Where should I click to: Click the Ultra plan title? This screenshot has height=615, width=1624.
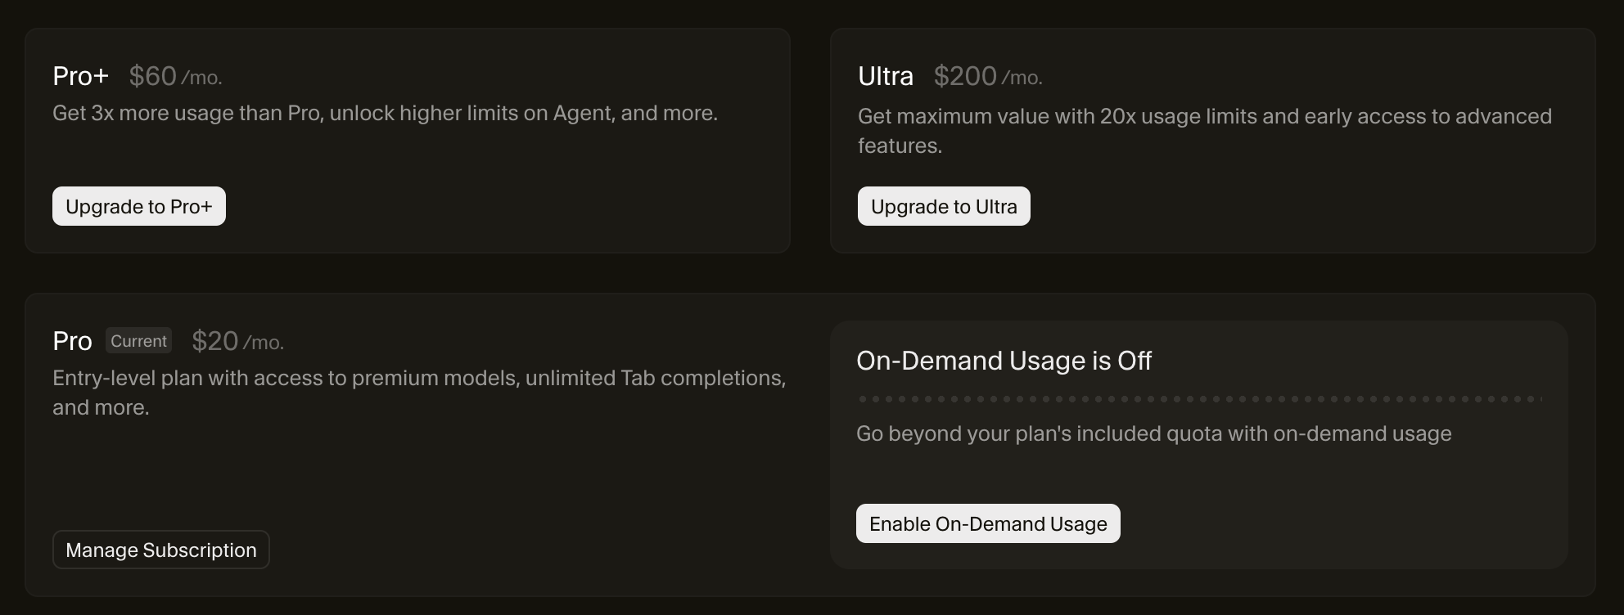pyautogui.click(x=885, y=76)
